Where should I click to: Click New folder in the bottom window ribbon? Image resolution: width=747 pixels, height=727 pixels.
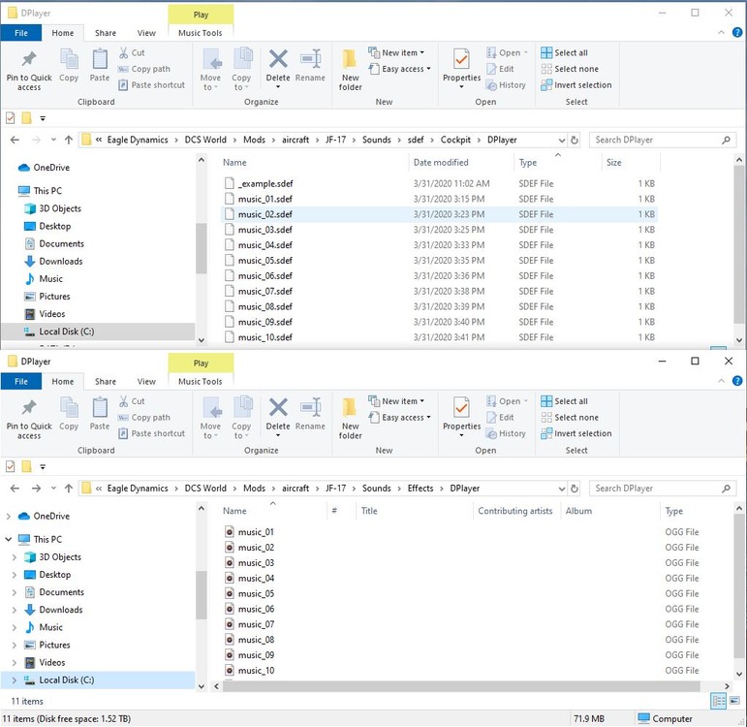click(350, 418)
